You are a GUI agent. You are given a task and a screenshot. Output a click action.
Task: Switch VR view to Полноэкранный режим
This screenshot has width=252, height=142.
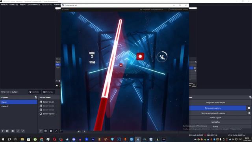[178, 9]
